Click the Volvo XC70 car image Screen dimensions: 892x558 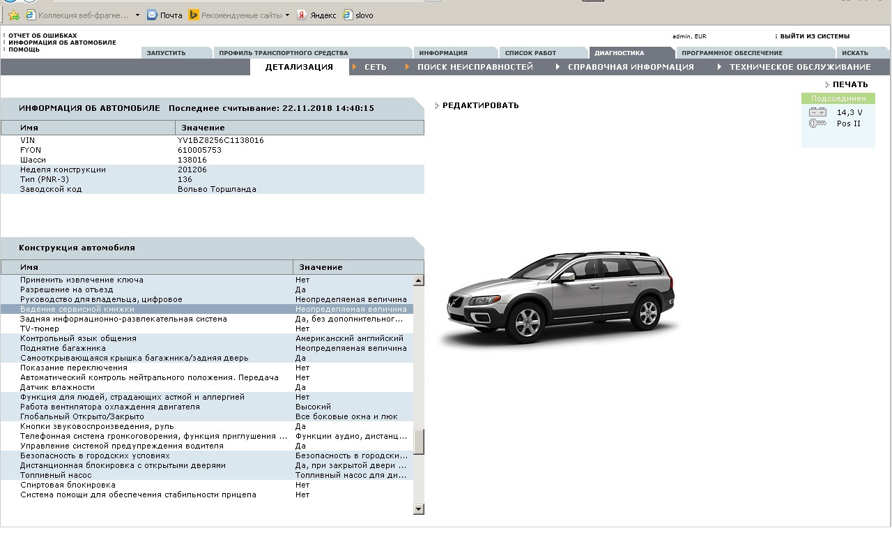(x=560, y=300)
